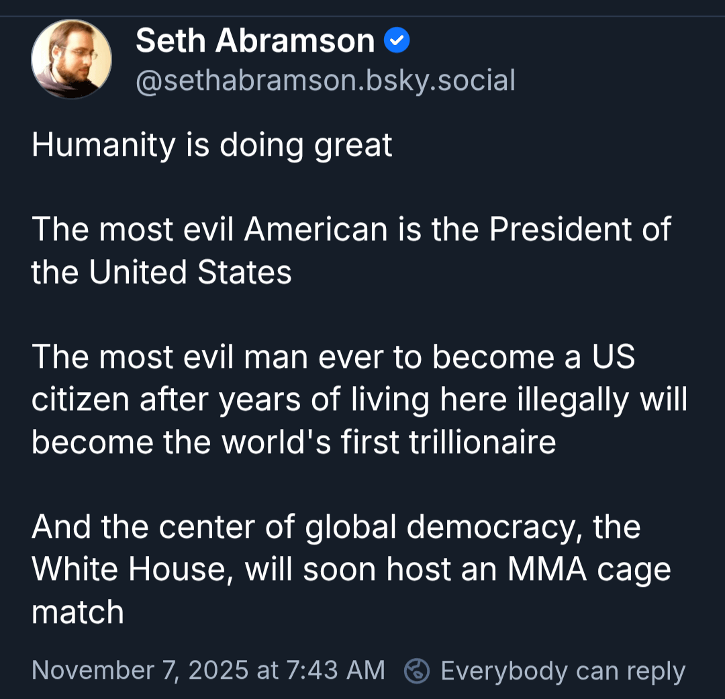The image size is (725, 699).
Task: Click the @sethabramson.bsky.social handle
Action: coord(326,81)
